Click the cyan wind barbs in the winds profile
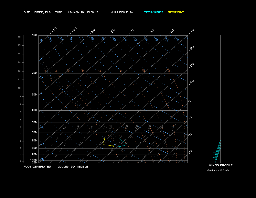This screenshot has width=256, height=198. 217,151
